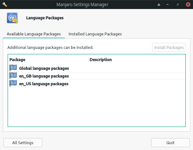Click the flag icon beside Global language packages
The height and width of the screenshot is (150, 193).
point(13,68)
